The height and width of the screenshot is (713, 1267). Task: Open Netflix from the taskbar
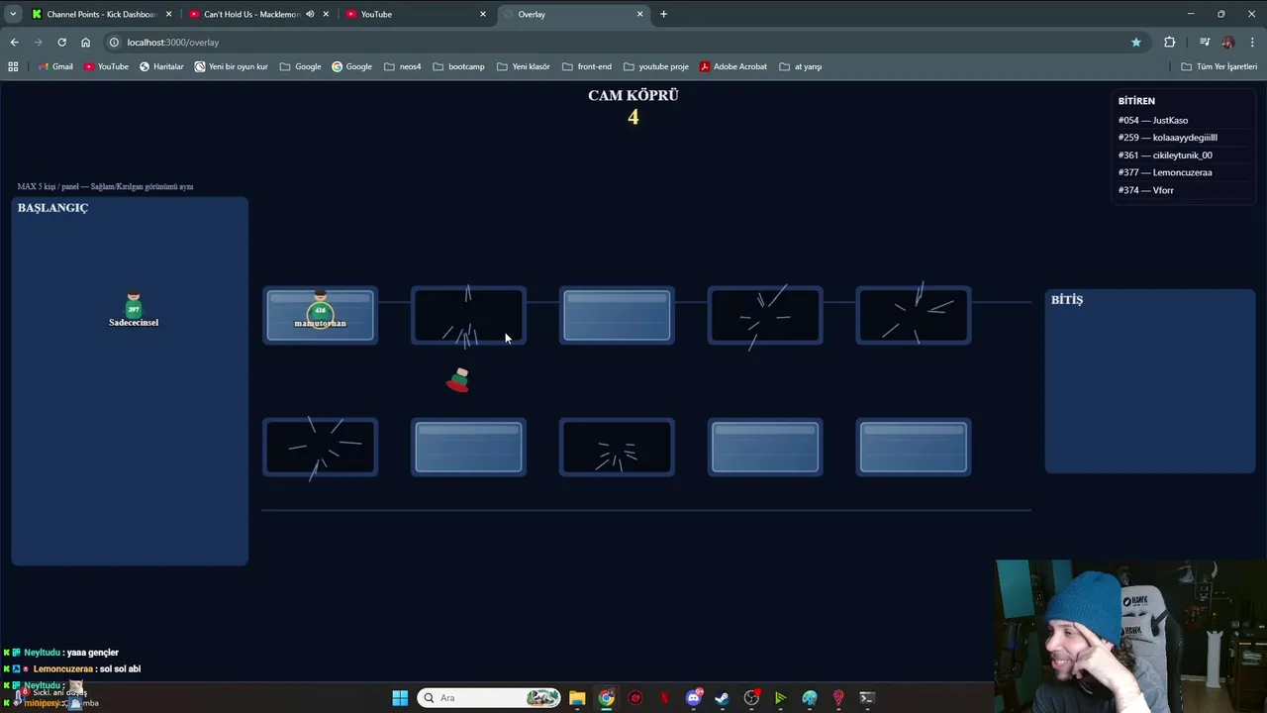pyautogui.click(x=664, y=698)
